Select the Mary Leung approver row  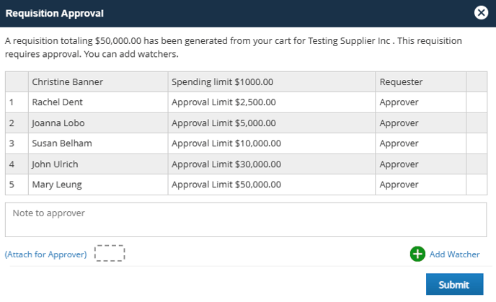pyautogui.click(x=246, y=185)
